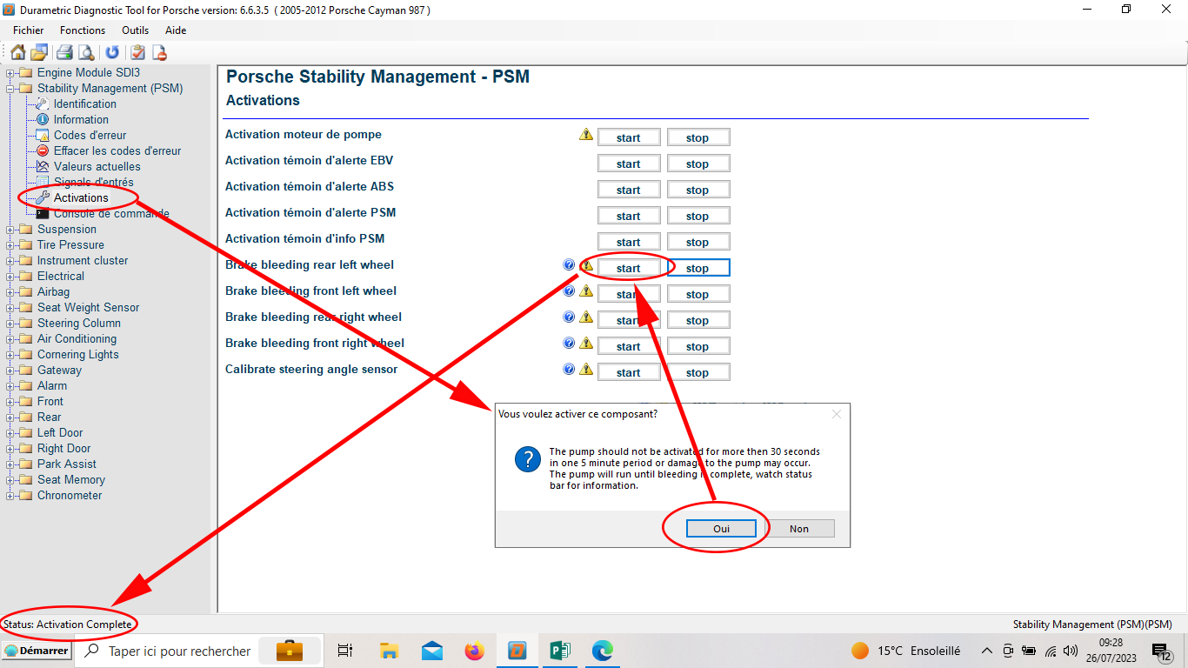1188x668 pixels.
Task: Click help icon for Brake bleeding front left wheel
Action: 570,291
